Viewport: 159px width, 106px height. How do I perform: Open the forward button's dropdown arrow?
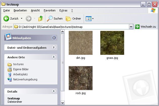pos(34,19)
